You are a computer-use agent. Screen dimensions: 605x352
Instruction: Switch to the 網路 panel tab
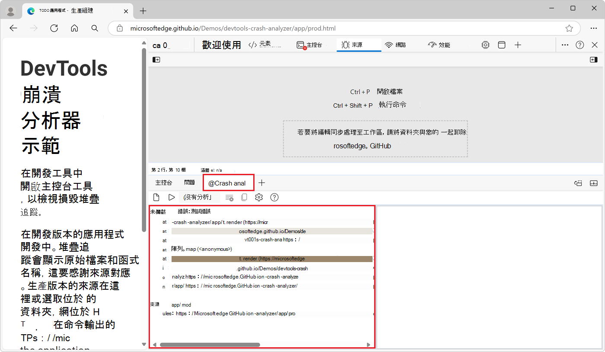[x=395, y=45]
